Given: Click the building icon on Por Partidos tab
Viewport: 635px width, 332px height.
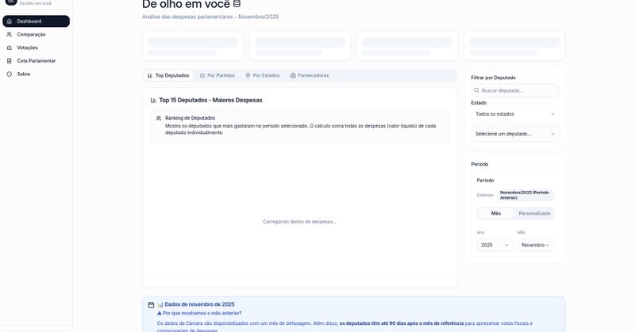Looking at the screenshot, I should tap(202, 75).
